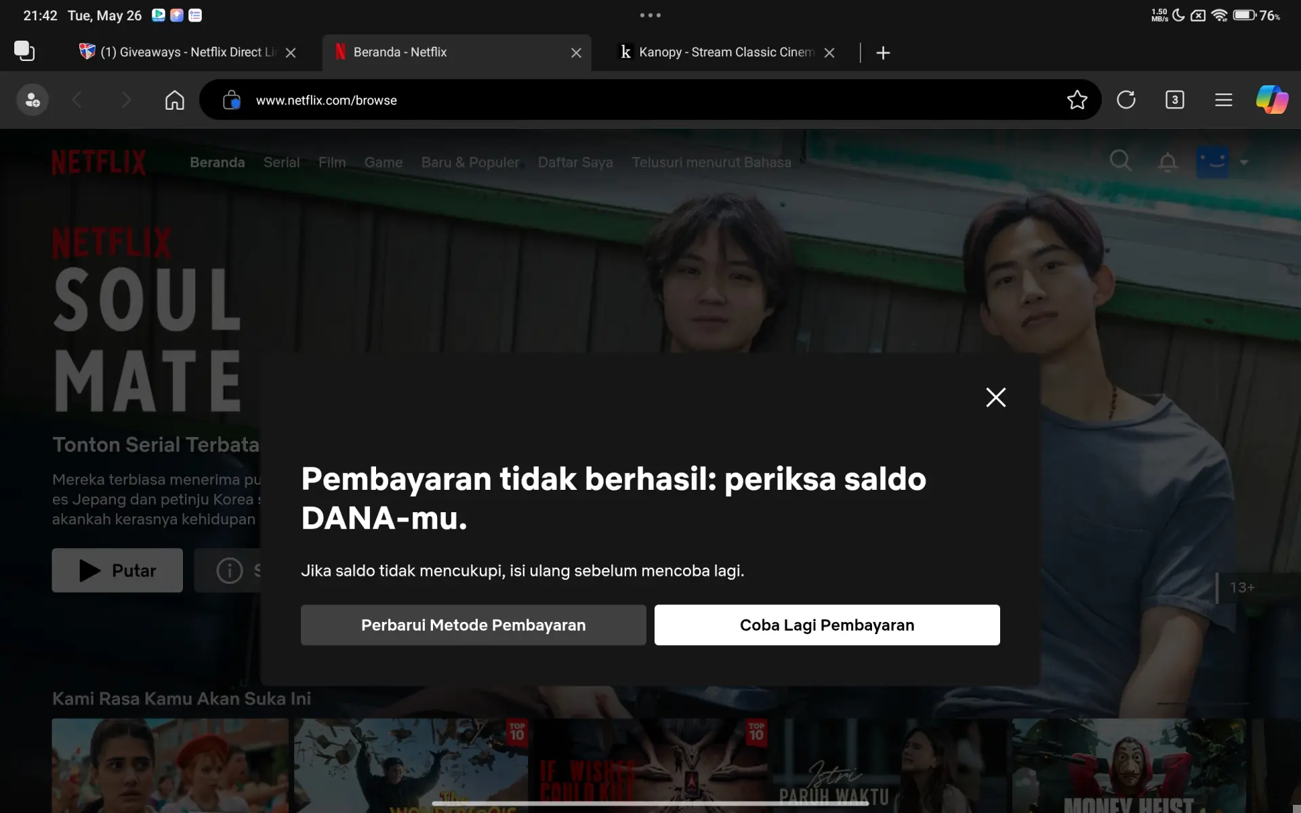Select Beranda in Netflix navigation
This screenshot has width=1301, height=813.
[217, 163]
